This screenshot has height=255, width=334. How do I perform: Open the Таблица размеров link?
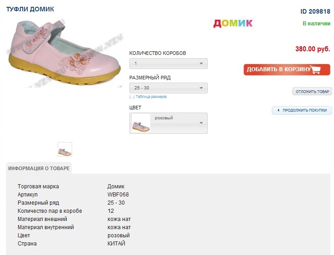151,97
